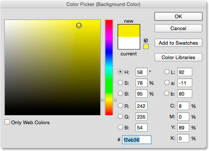
Task: Click the Cancel button
Action: pyautogui.click(x=178, y=28)
